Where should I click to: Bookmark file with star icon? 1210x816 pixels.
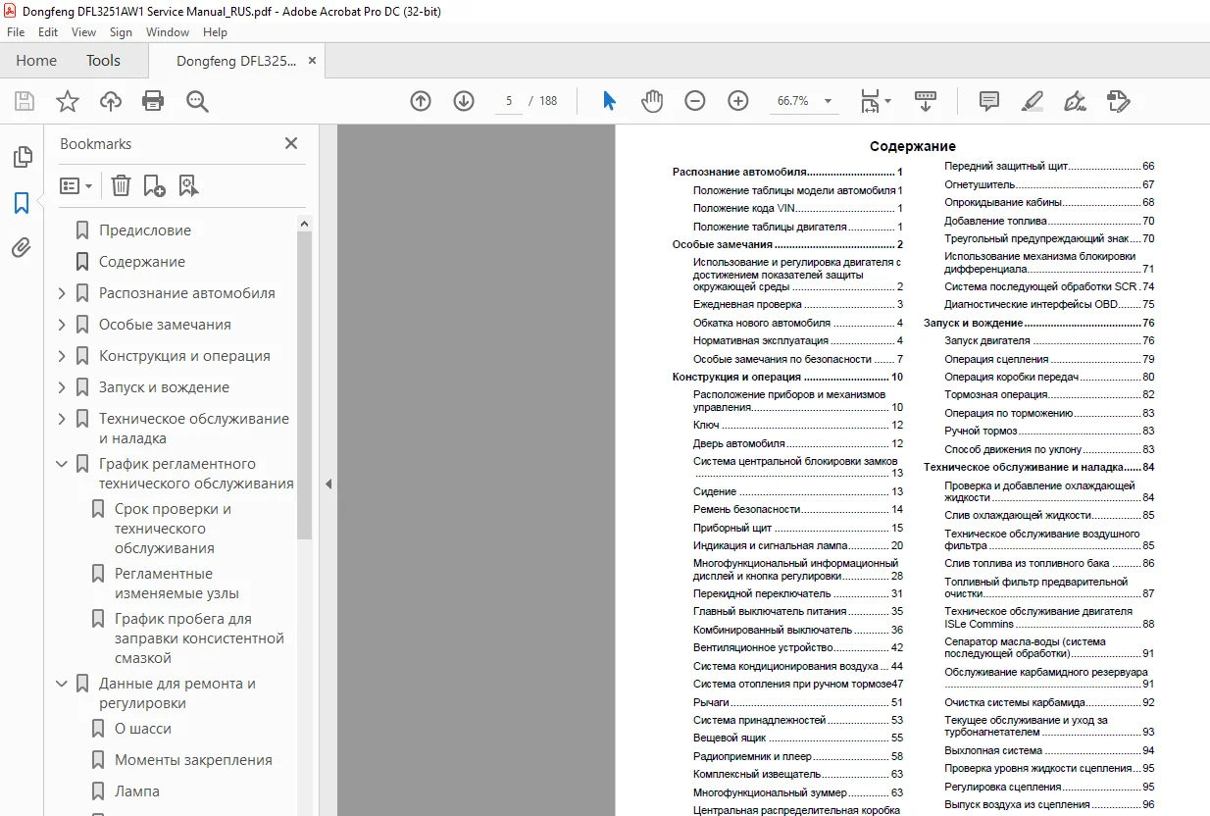pos(67,101)
